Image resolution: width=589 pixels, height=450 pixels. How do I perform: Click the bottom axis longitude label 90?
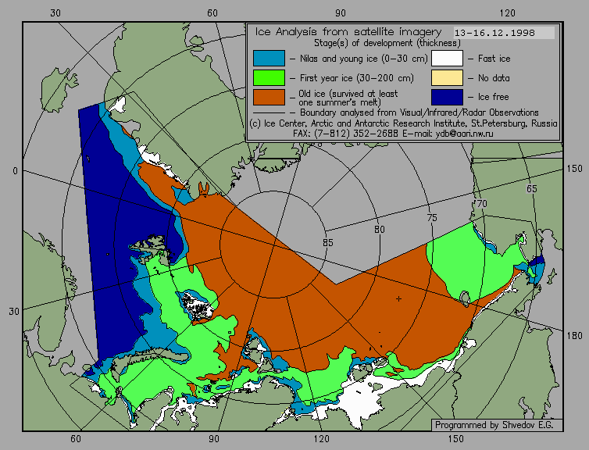(x=214, y=439)
